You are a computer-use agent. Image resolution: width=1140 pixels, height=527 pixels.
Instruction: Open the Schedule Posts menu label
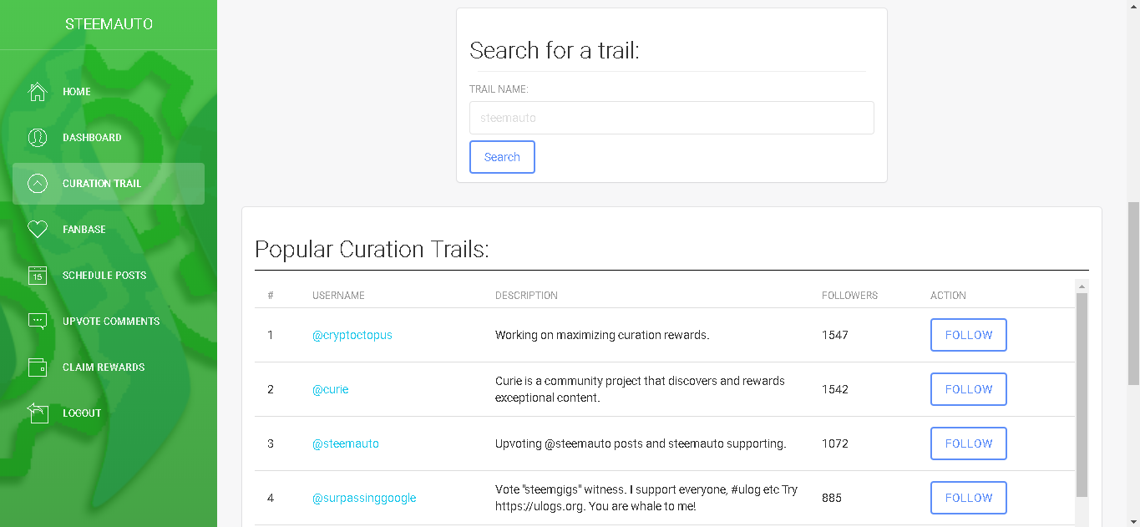coord(104,276)
